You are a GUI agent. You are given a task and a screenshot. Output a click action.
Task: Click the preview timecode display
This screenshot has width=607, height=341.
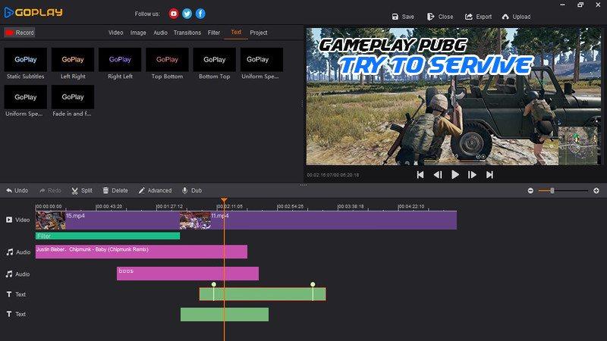(333, 175)
